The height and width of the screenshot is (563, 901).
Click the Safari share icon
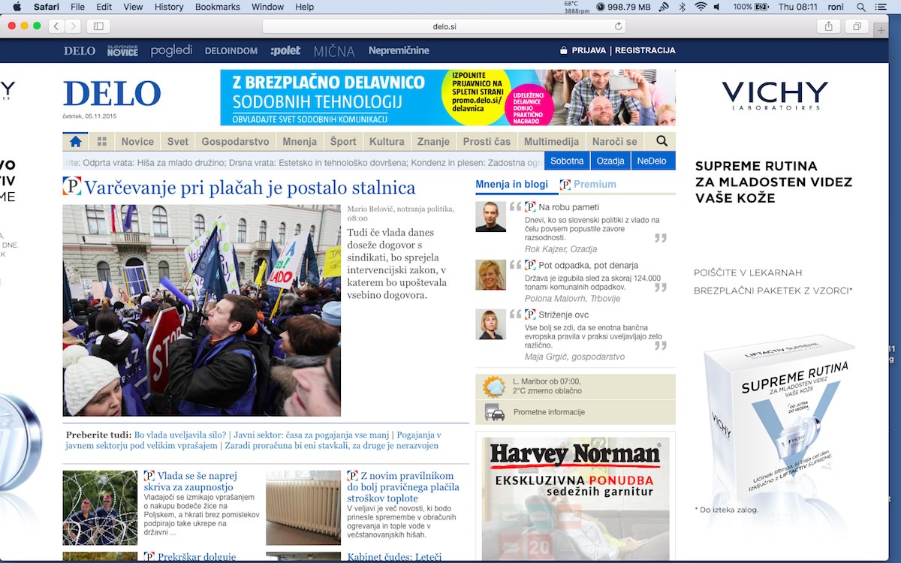[829, 26]
